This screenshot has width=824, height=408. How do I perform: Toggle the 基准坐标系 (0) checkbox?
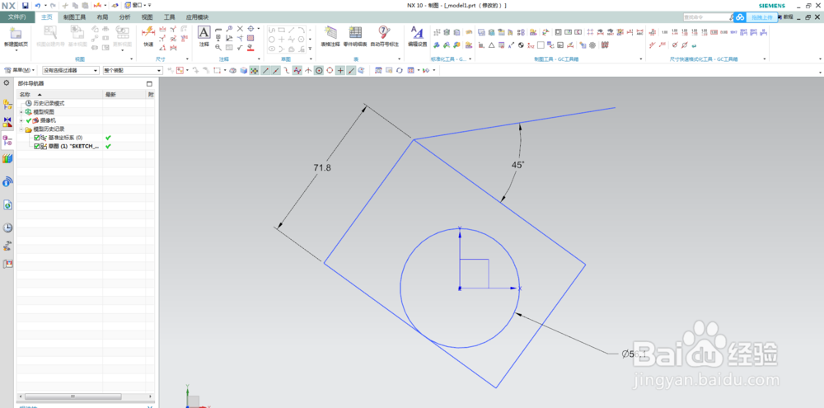coord(36,137)
